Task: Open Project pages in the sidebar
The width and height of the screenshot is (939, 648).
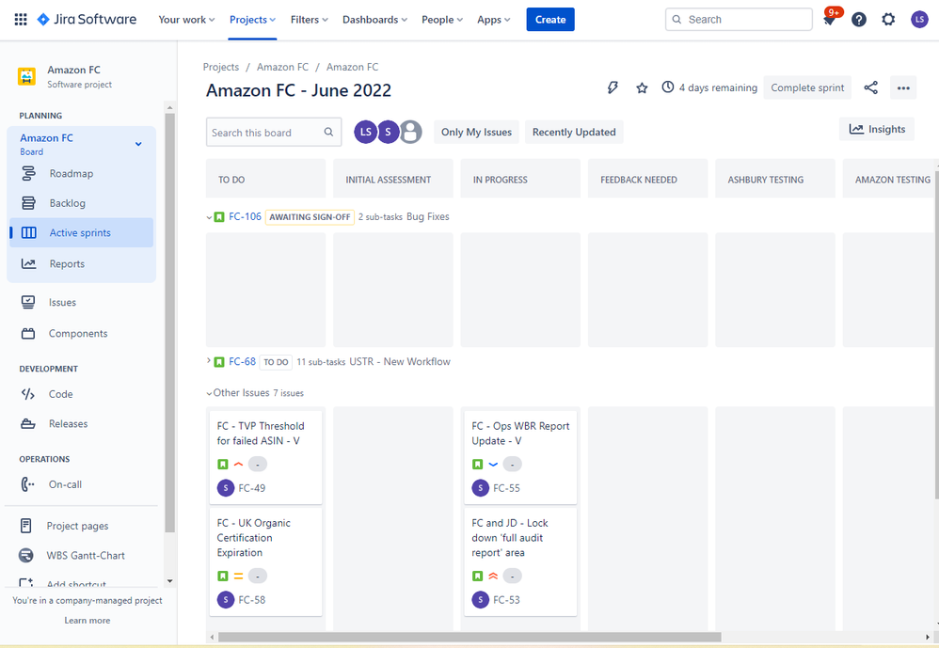Action: (80, 526)
